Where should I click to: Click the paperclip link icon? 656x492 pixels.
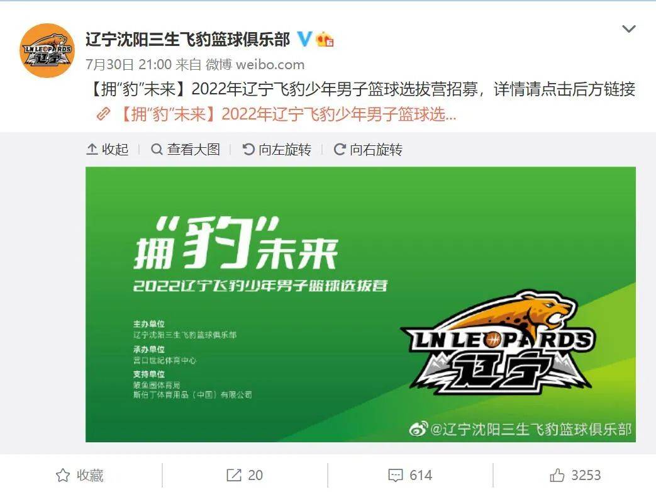pos(103,114)
